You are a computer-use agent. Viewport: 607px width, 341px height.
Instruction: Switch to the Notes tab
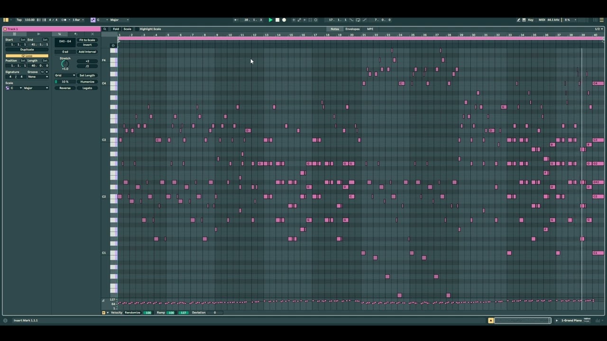click(x=335, y=29)
